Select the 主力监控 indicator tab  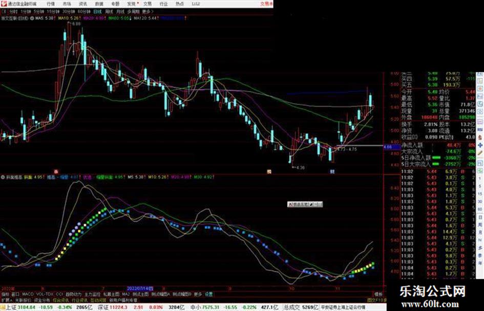[93, 294]
